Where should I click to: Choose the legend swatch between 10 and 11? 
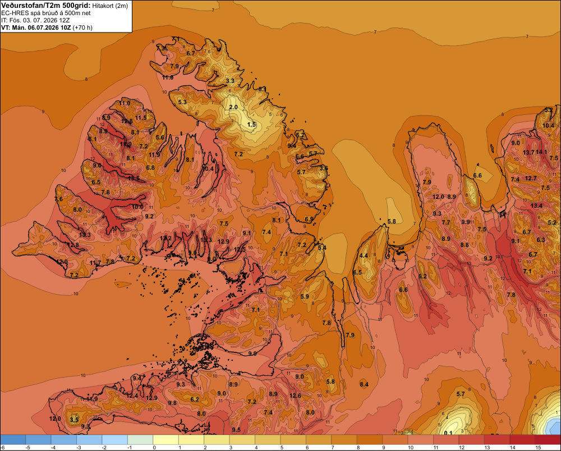420,440
